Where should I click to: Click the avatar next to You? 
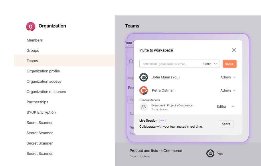(x=210, y=153)
